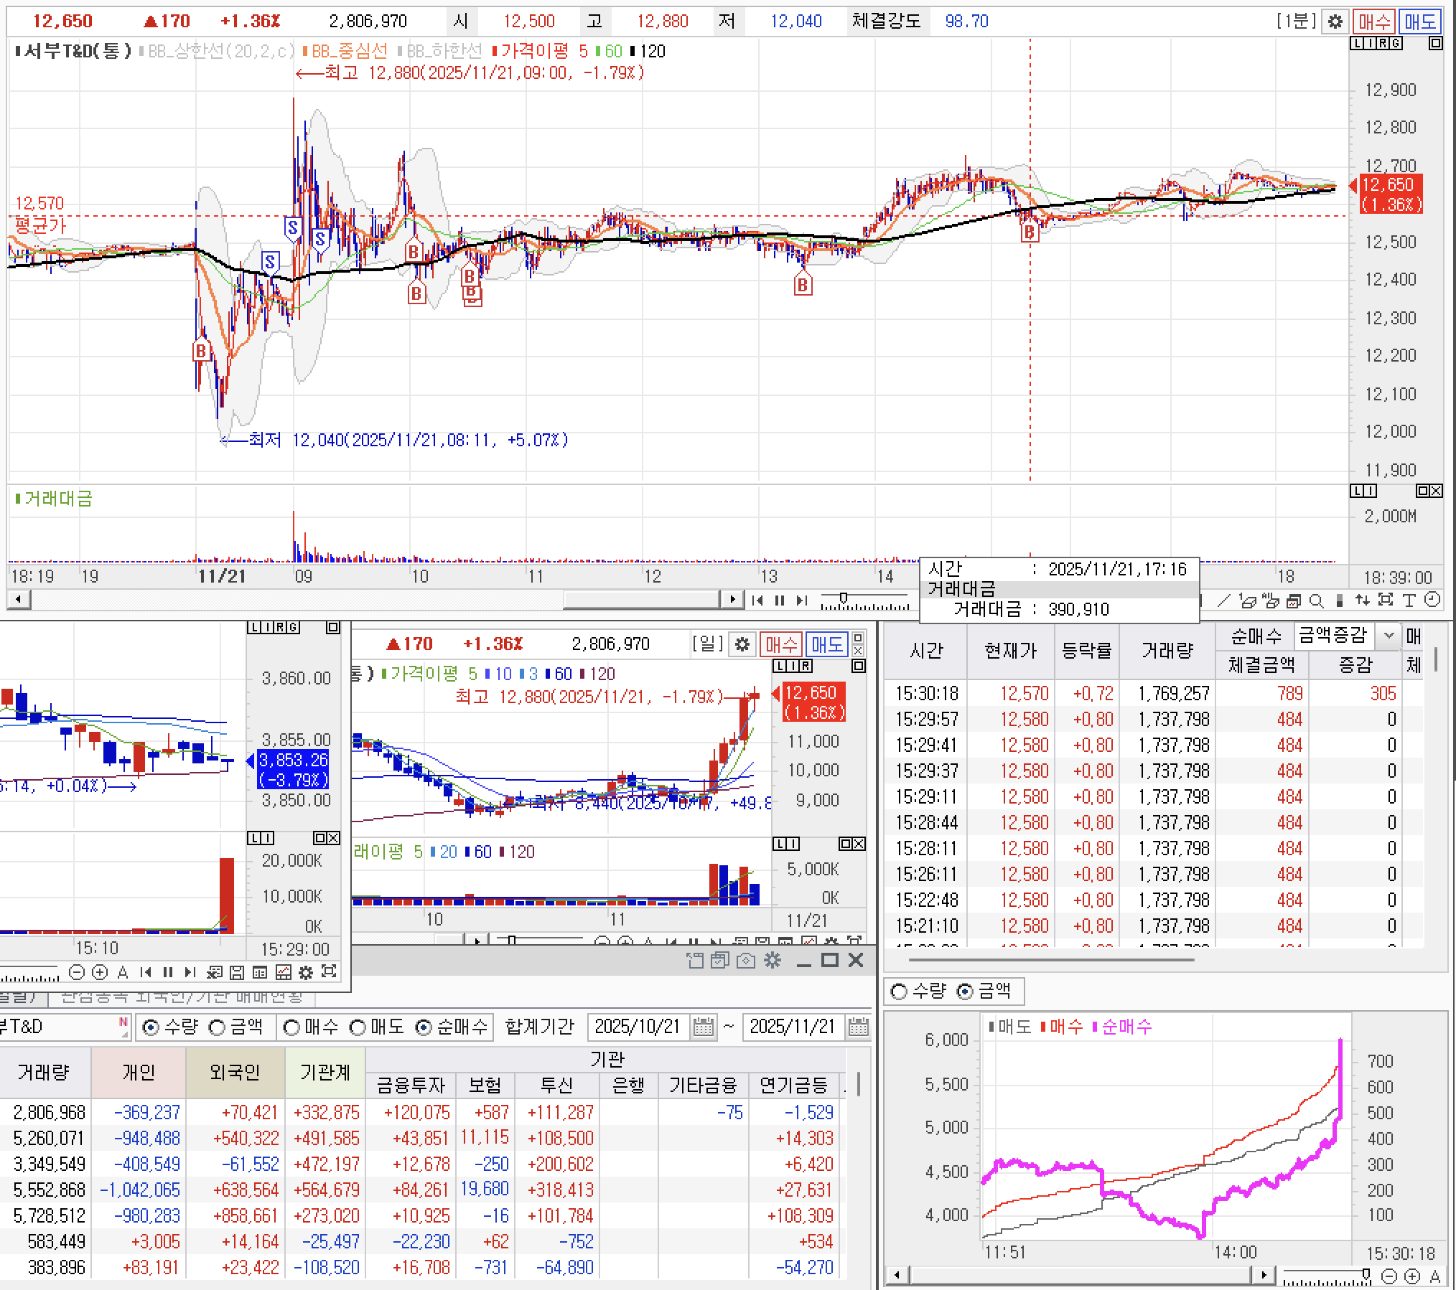Screen dimensions: 1456x1290
Task: Click the zoom-in plus icon under small chart
Action: pos(100,973)
